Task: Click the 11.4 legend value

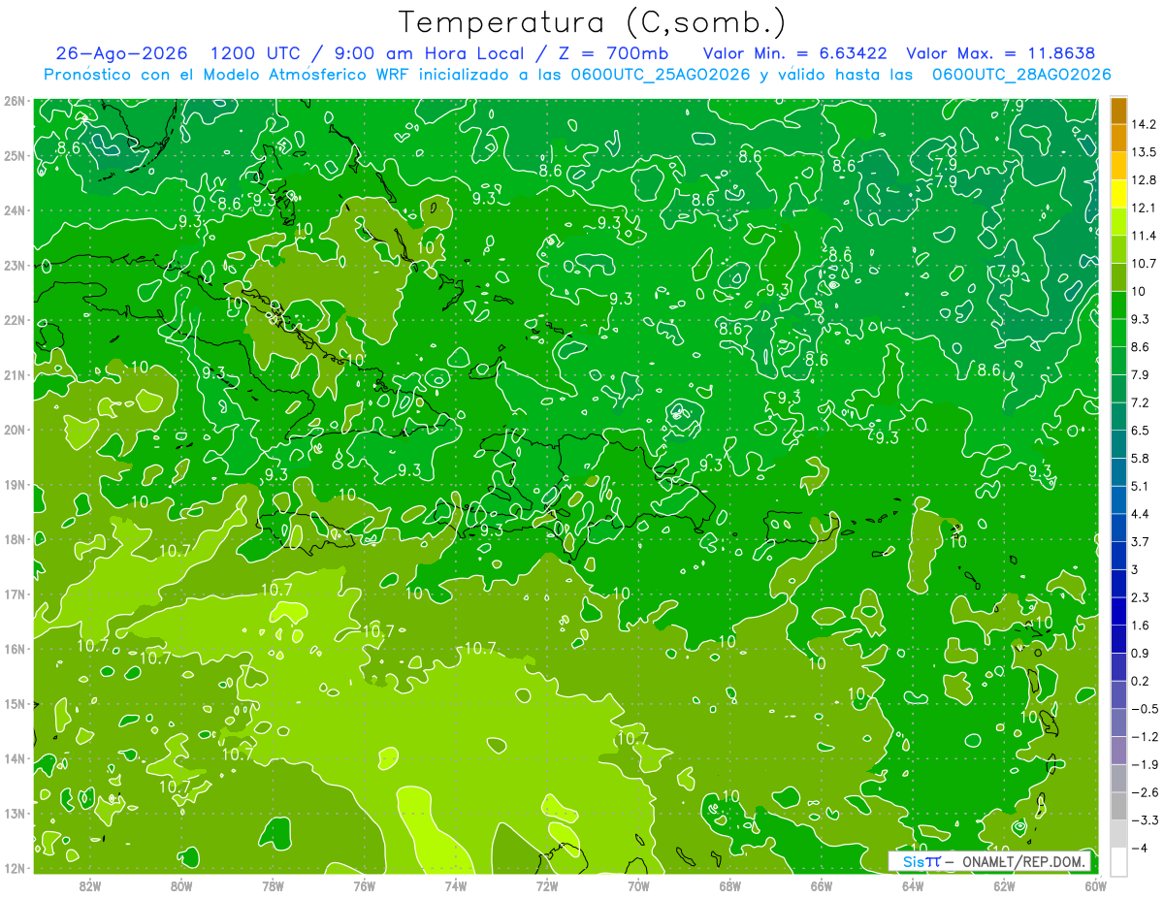Action: 1144,236
